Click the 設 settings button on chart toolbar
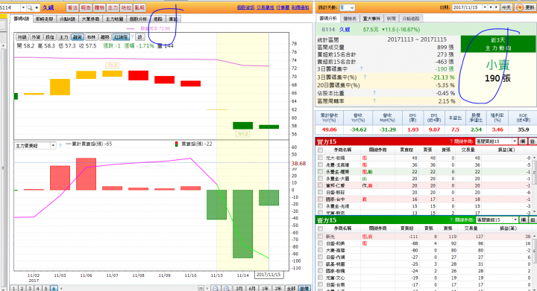 [x=139, y=37]
